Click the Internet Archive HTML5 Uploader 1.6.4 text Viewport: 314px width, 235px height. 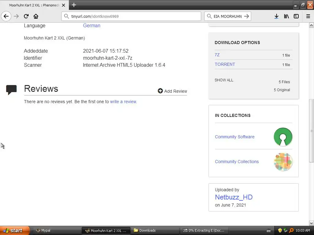tap(124, 65)
